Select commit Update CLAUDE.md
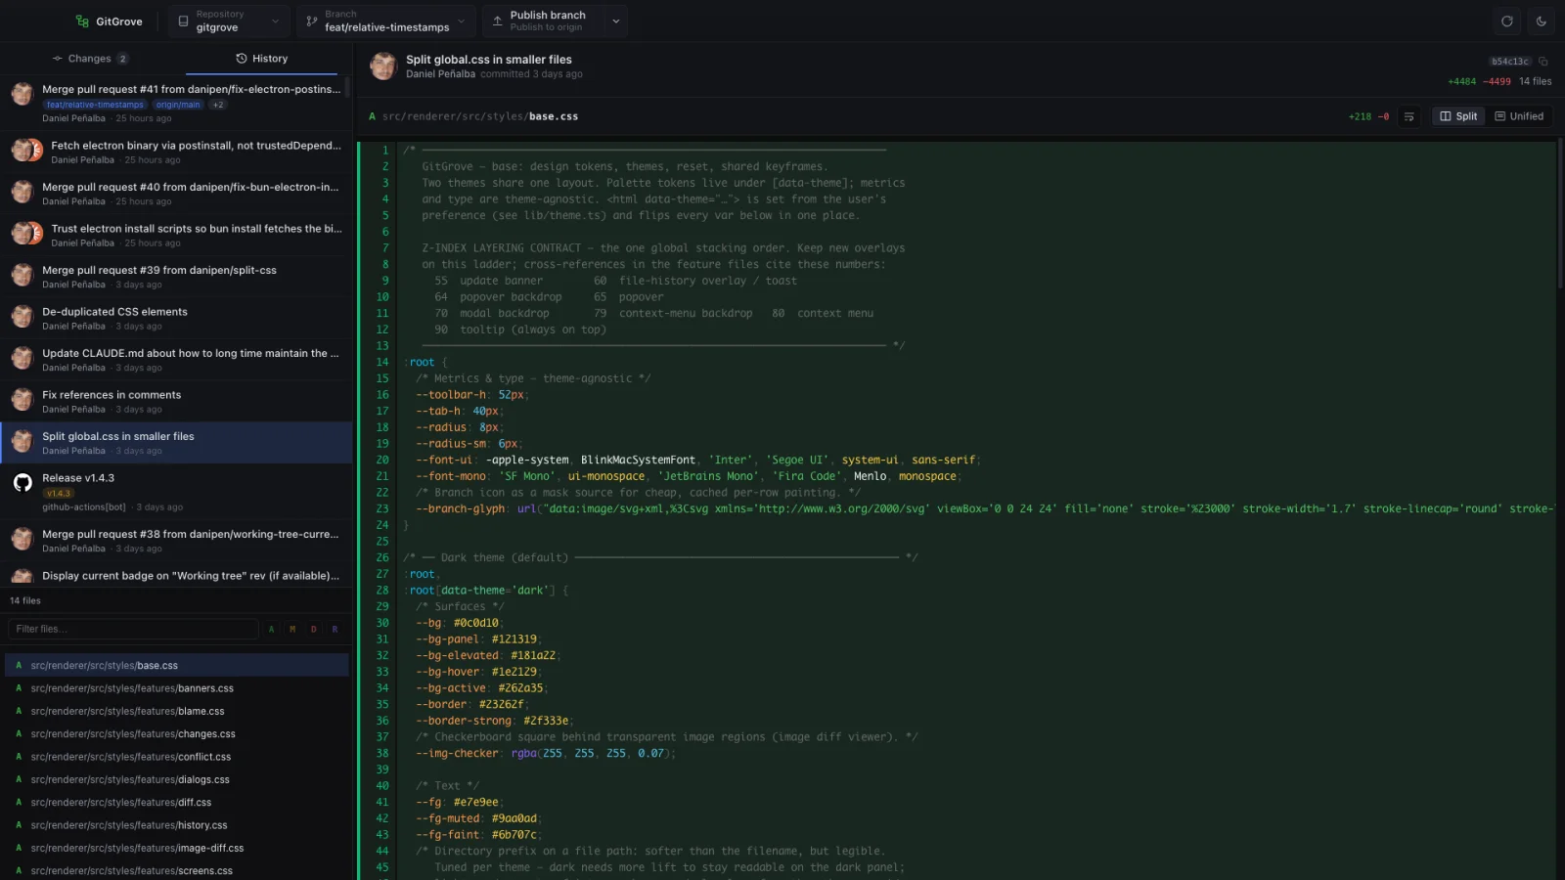Viewport: 1565px width, 880px height. coord(176,360)
